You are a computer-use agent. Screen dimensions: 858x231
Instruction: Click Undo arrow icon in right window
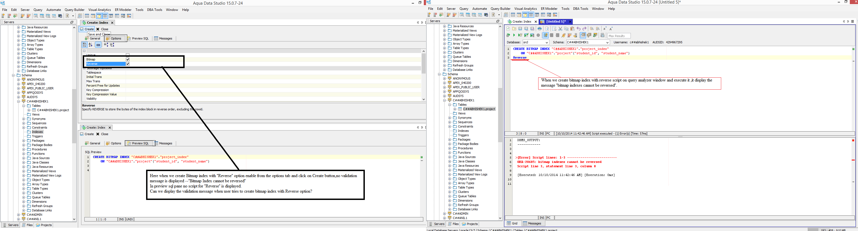point(579,29)
